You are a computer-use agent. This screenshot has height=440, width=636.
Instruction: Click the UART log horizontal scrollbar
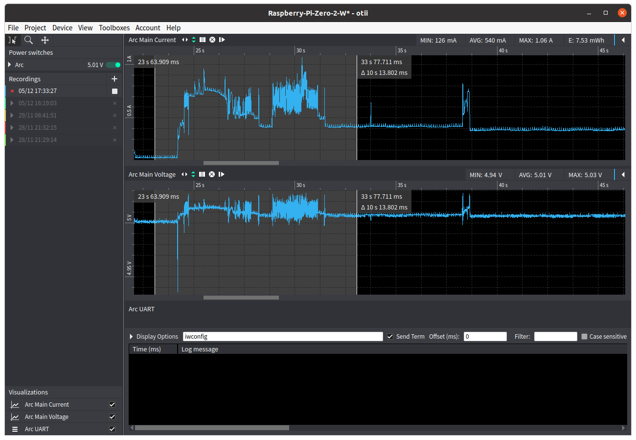pyautogui.click(x=212, y=428)
